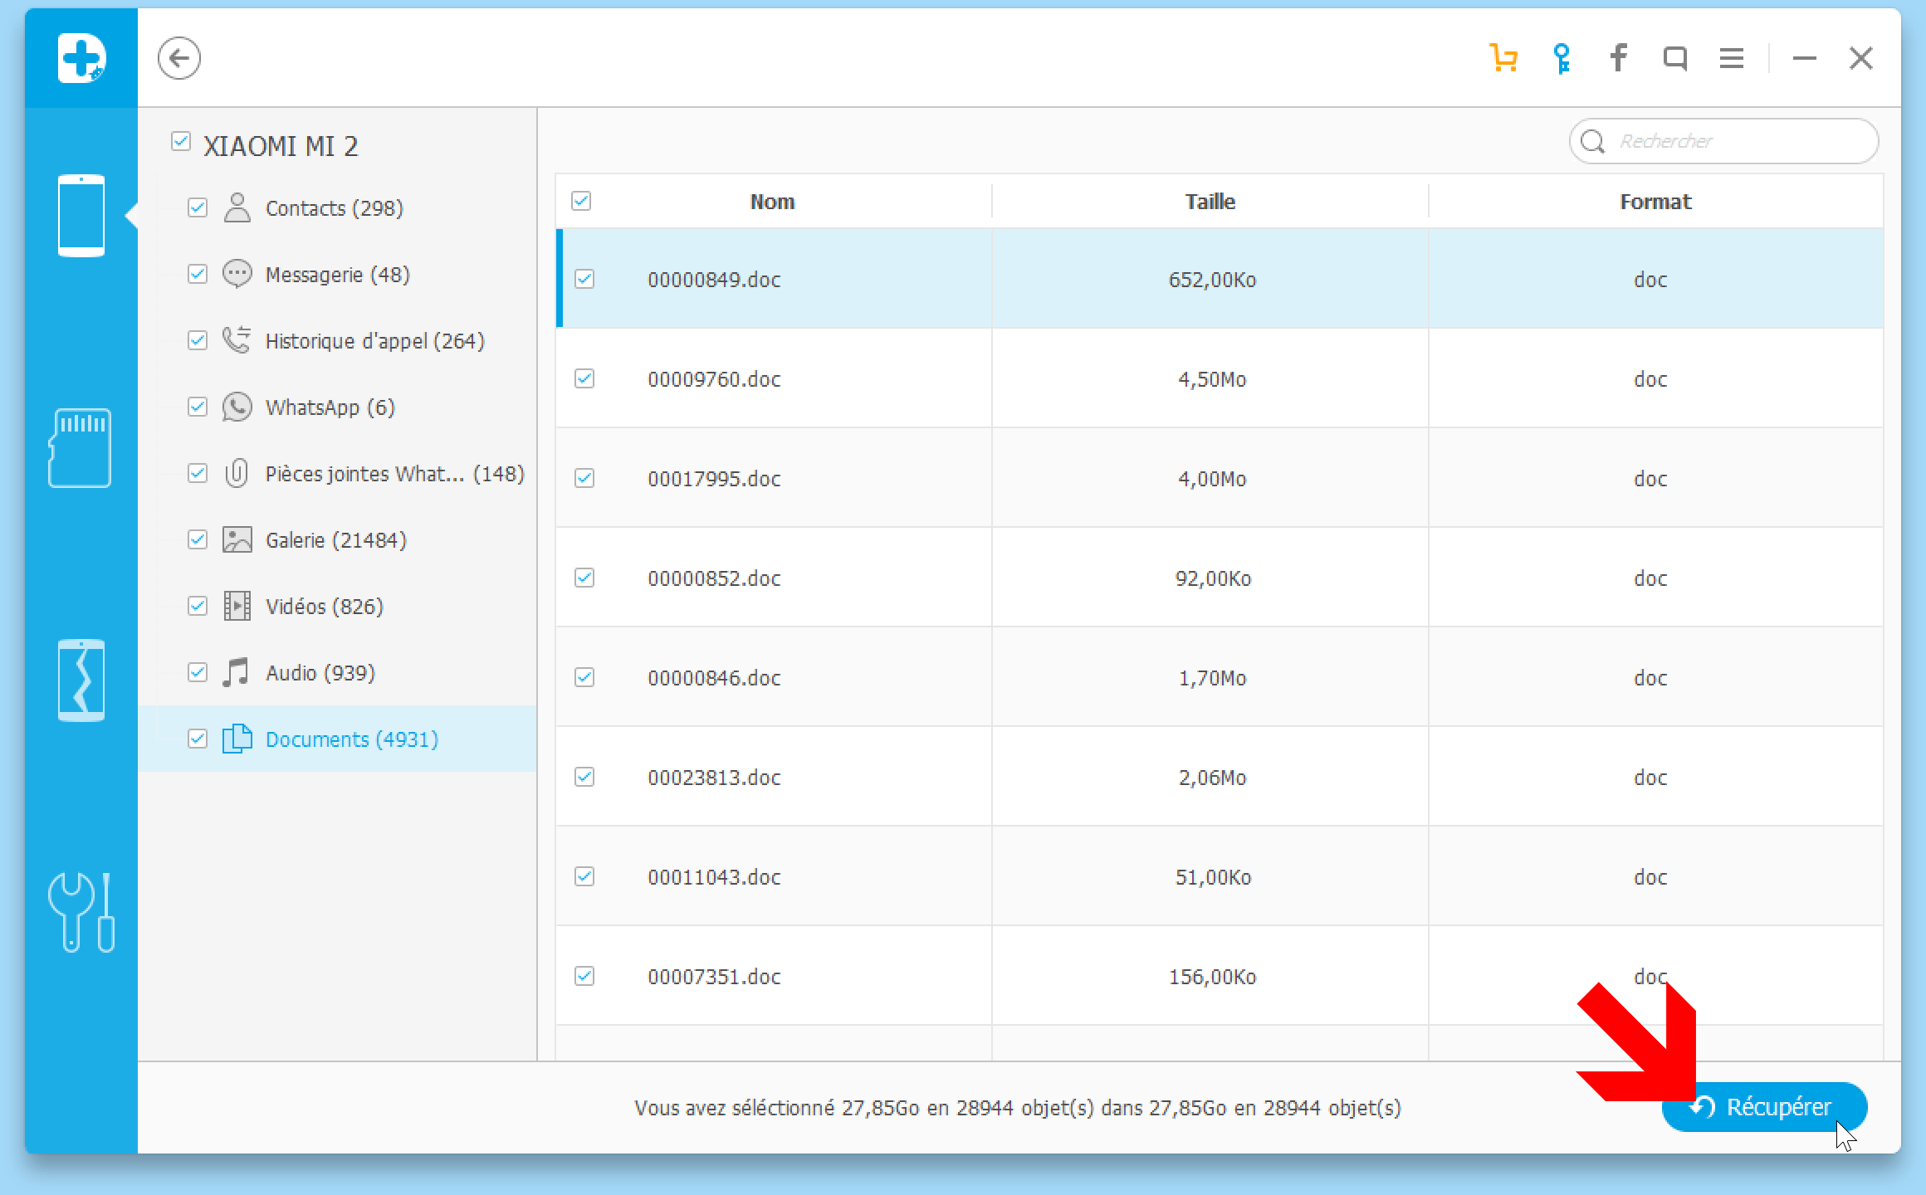Click the 51,00Ko size cell
Image resolution: width=1926 pixels, height=1195 pixels.
1212,877
